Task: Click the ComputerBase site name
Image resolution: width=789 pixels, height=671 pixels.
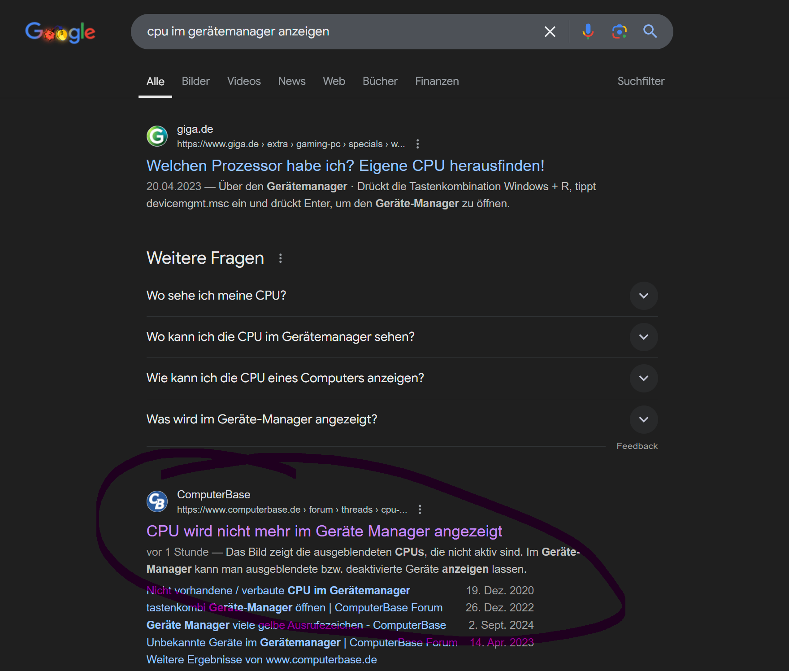Action: pos(214,495)
